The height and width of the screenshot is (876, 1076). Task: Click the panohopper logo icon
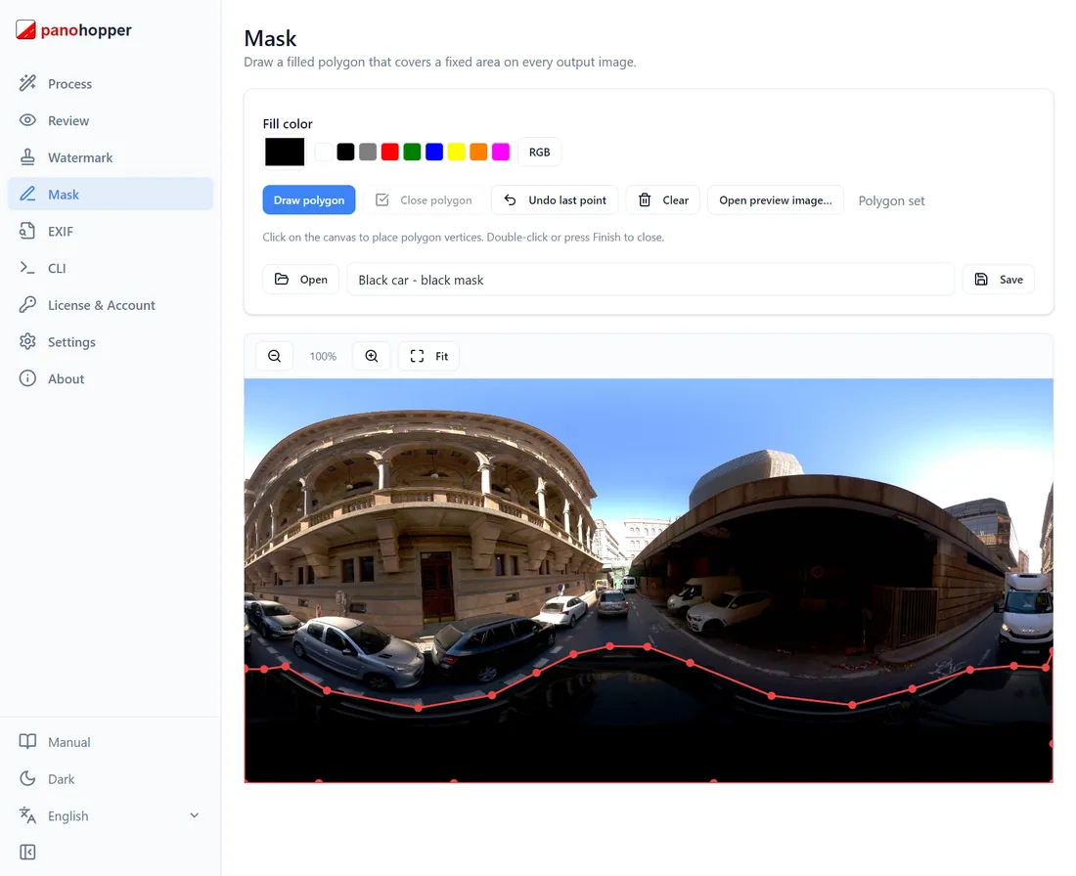click(x=25, y=29)
